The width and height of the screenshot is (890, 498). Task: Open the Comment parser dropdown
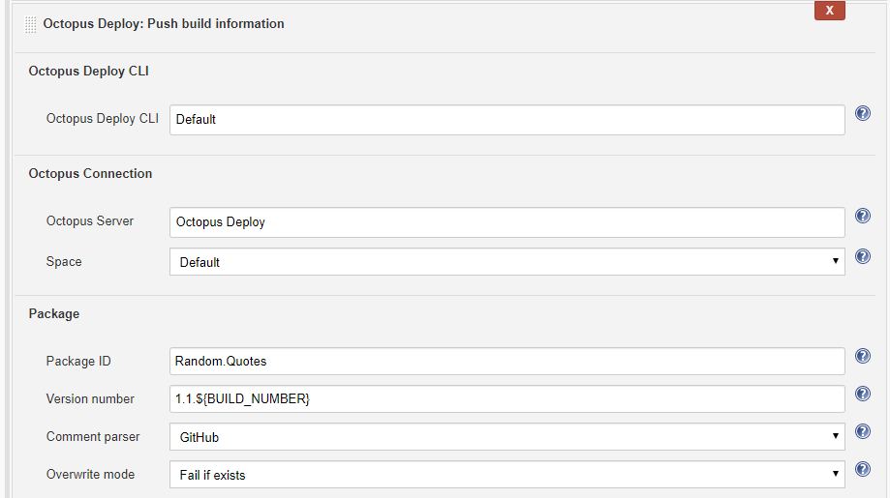(x=506, y=437)
